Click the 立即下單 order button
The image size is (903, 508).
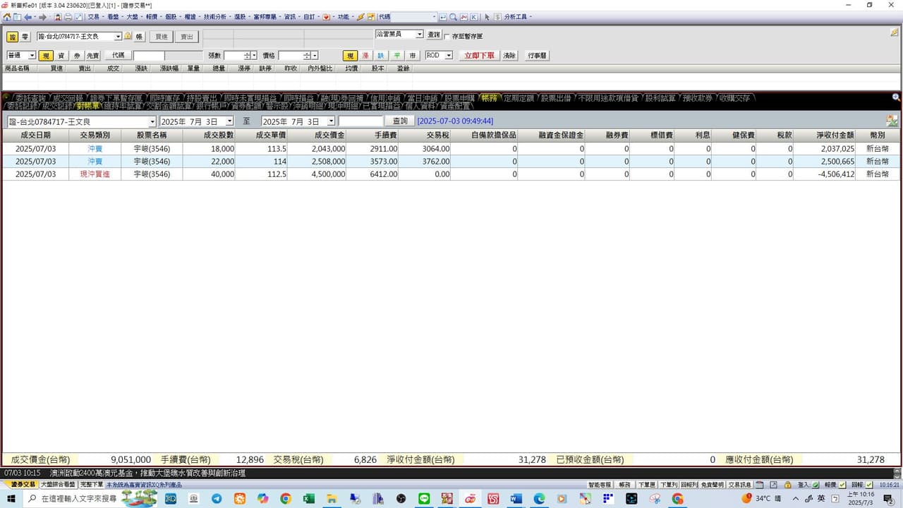pos(479,56)
